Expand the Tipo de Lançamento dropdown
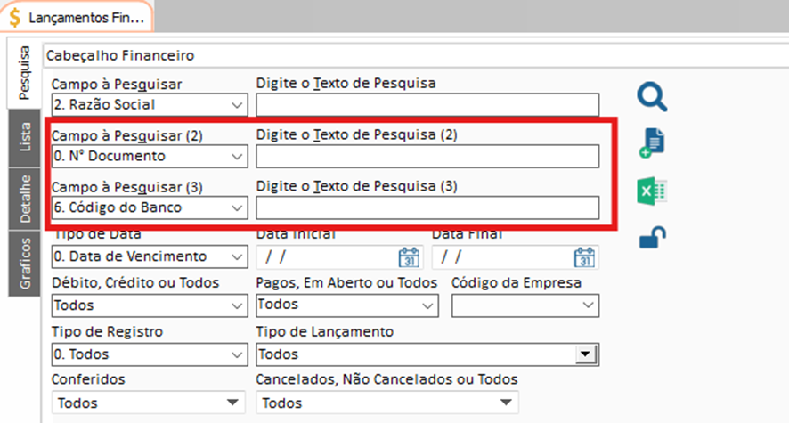The width and height of the screenshot is (789, 423). point(584,354)
